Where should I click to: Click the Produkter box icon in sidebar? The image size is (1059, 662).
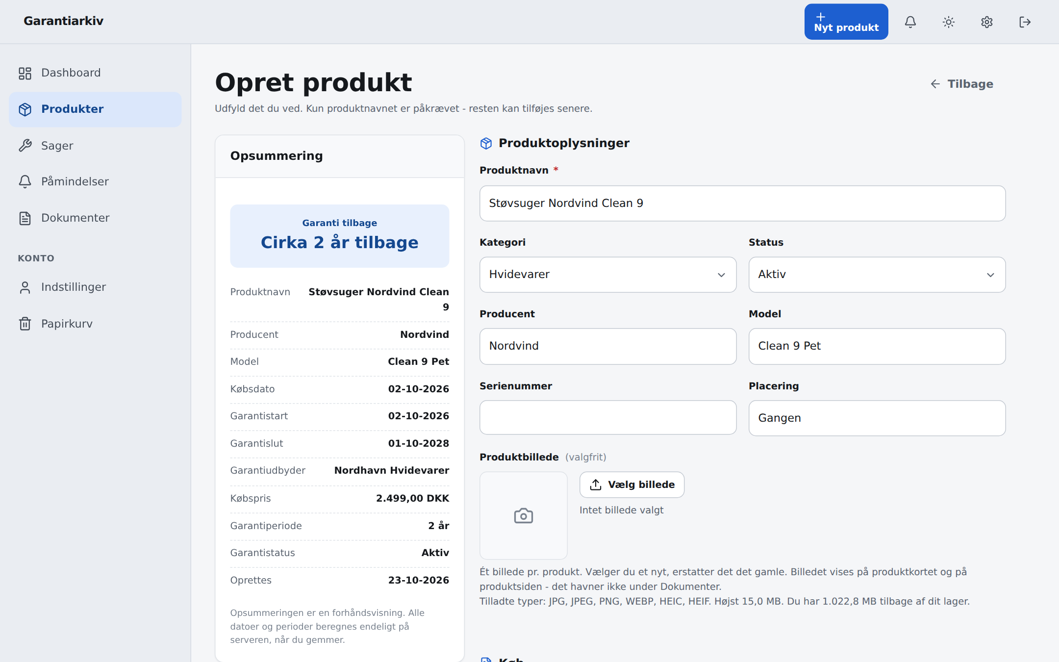tap(25, 109)
